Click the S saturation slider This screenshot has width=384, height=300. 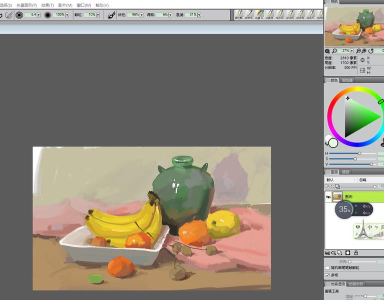(352, 159)
